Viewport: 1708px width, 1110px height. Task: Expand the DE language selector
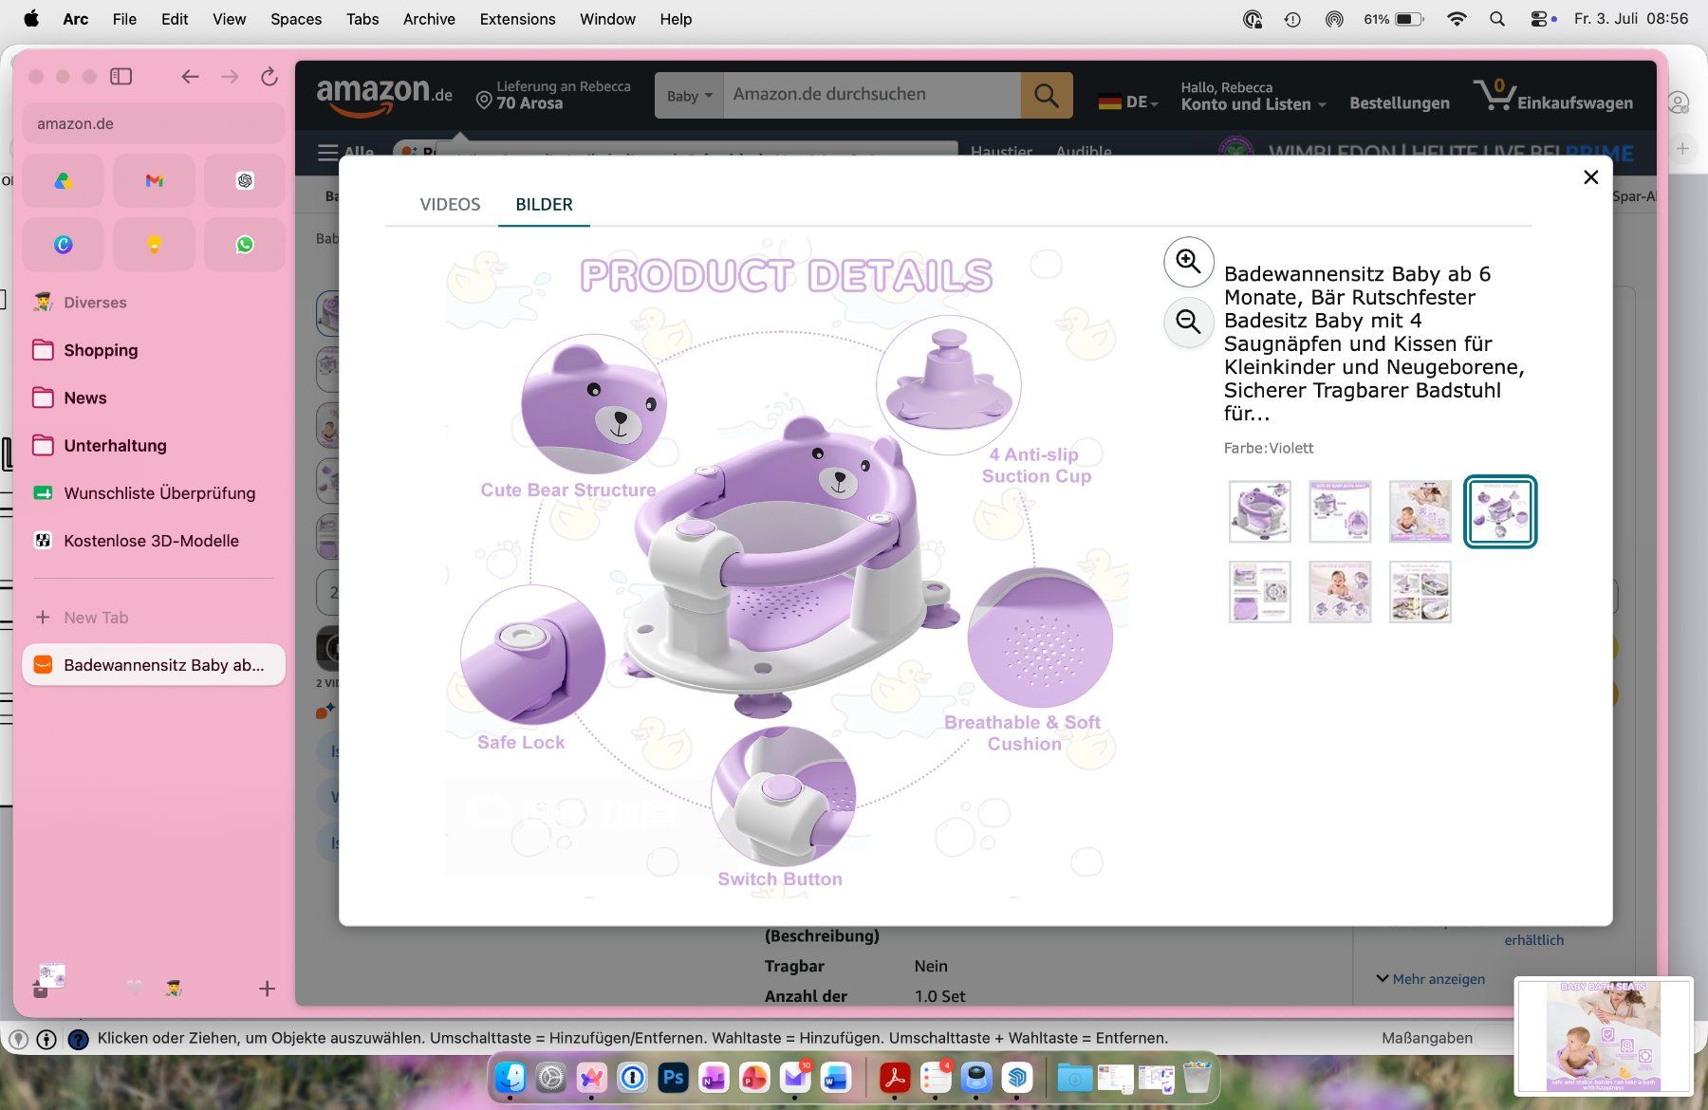(x=1128, y=102)
